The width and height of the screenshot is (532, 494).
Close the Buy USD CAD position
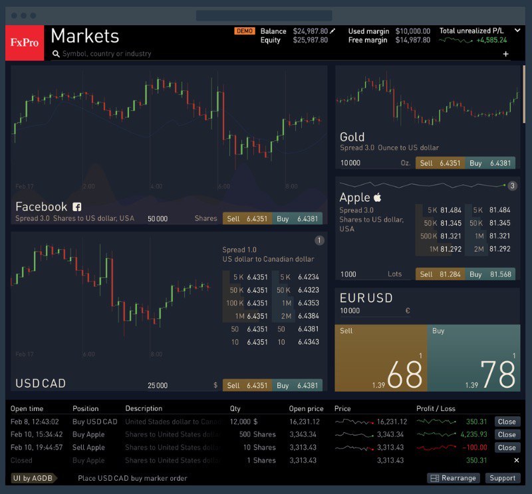[507, 422]
